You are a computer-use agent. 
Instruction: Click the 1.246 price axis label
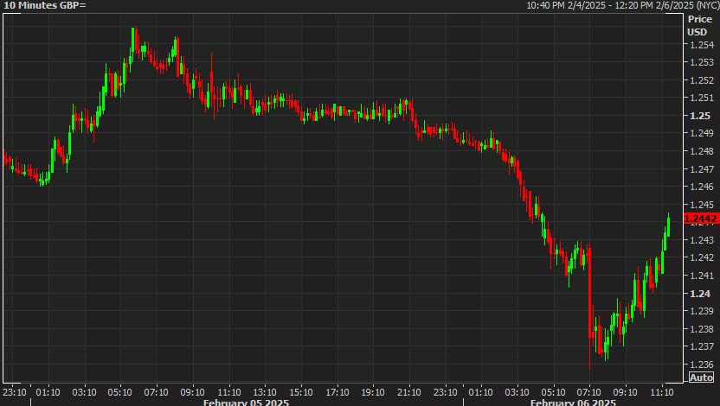702,187
